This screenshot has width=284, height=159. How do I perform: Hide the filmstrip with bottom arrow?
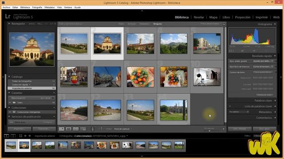(142, 156)
